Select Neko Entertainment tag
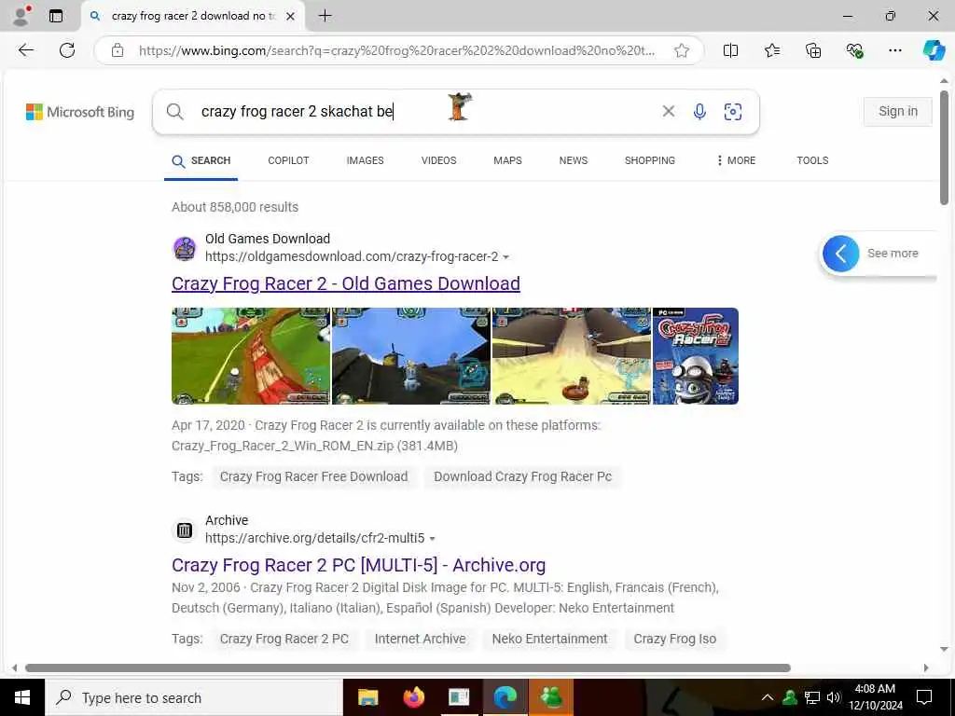 (x=549, y=639)
